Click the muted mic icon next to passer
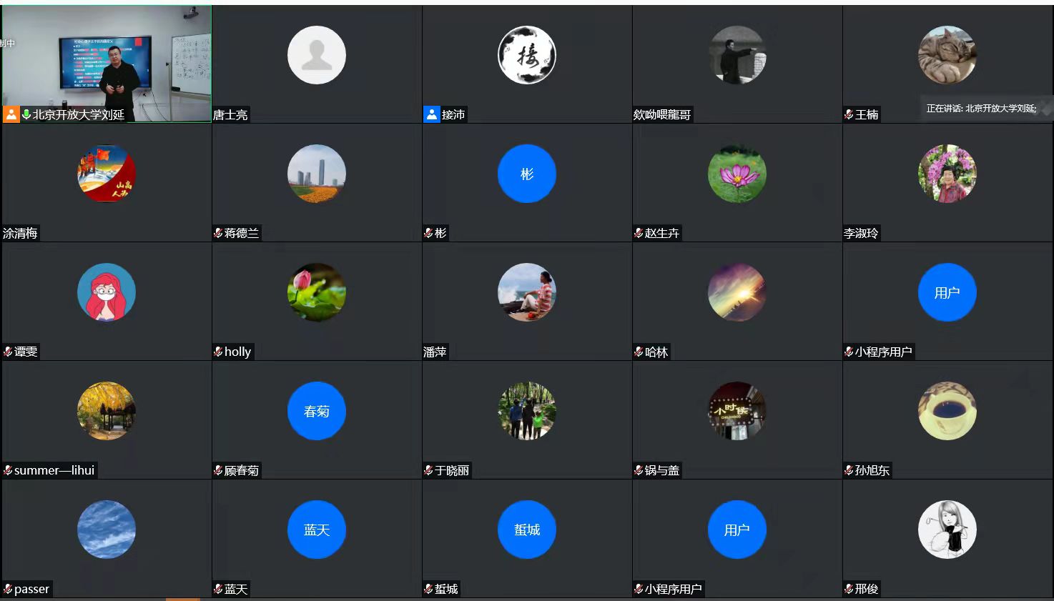 click(8, 589)
